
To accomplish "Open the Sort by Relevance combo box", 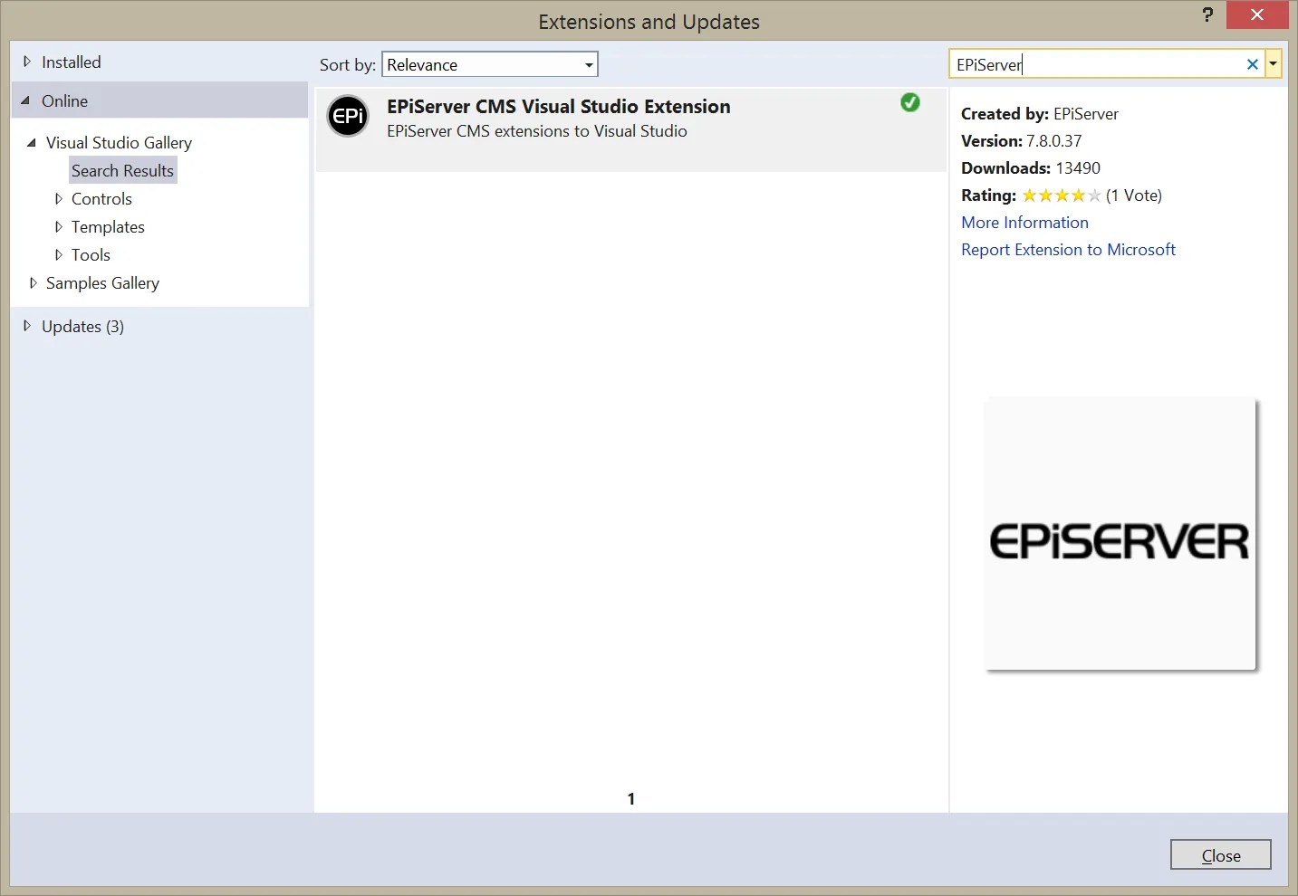I will [490, 64].
